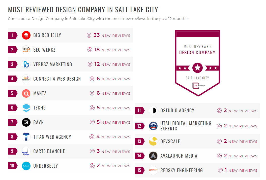Open the RedSky Engineering logo
266x180 pixels.
[153, 170]
